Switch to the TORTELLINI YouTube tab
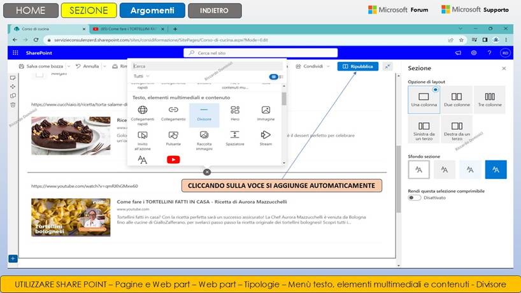Screen dimensions: 521x293 129,29
